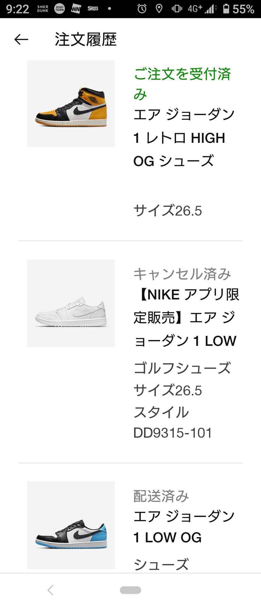
Task: Open エア ジョーダン 1 LOW OG order title
Action: coord(184,527)
